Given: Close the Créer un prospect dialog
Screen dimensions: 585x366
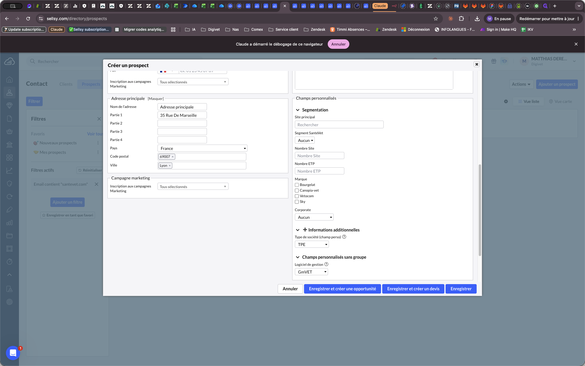Looking at the screenshot, I should click(x=477, y=64).
